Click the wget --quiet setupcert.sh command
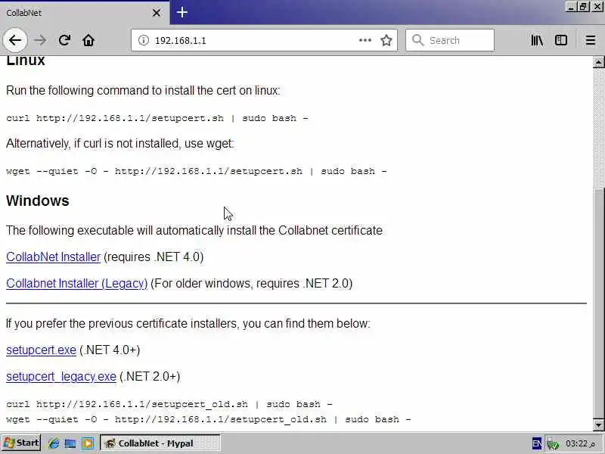Viewport: 605px width, 454px height. [197, 171]
